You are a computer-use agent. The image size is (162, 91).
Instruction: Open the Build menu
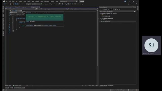(25, 2)
